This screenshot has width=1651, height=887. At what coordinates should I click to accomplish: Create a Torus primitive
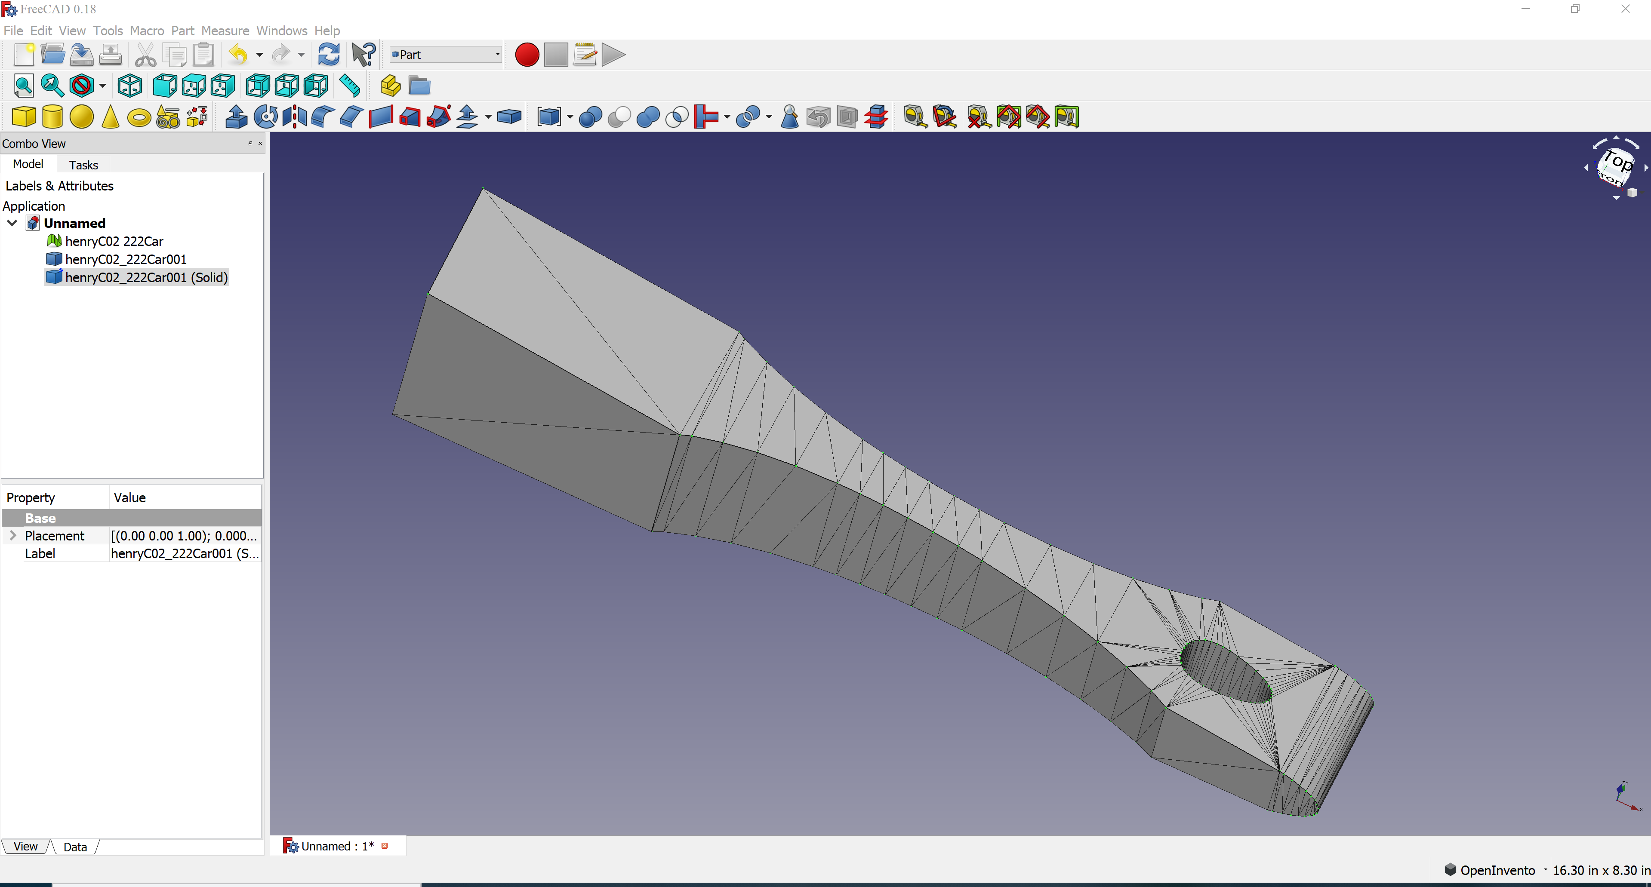pyautogui.click(x=139, y=117)
